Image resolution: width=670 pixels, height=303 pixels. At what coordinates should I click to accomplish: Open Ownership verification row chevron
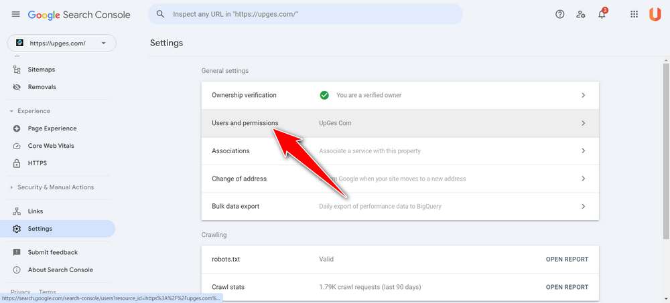[x=584, y=95]
